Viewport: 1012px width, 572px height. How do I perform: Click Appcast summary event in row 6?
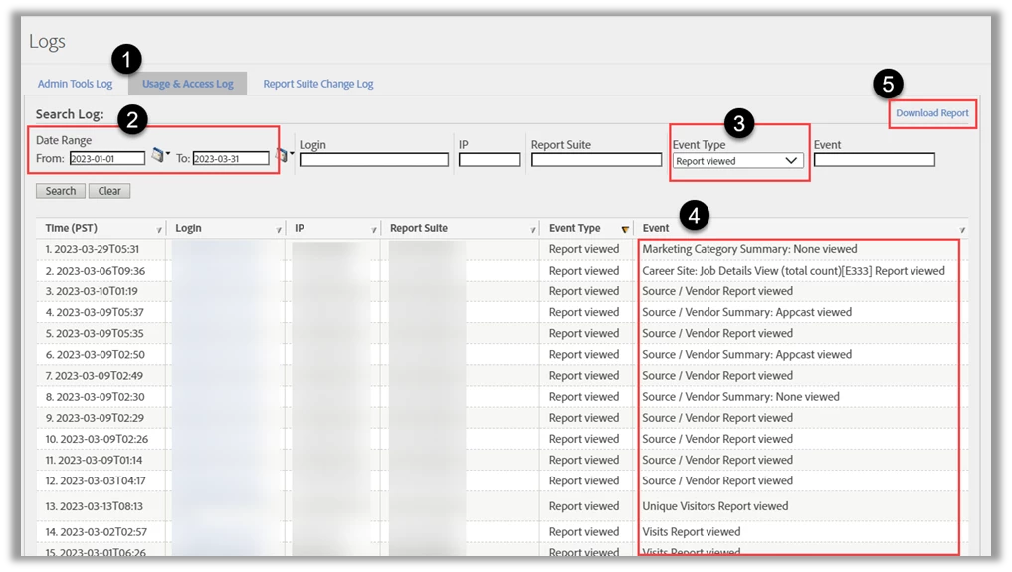746,355
